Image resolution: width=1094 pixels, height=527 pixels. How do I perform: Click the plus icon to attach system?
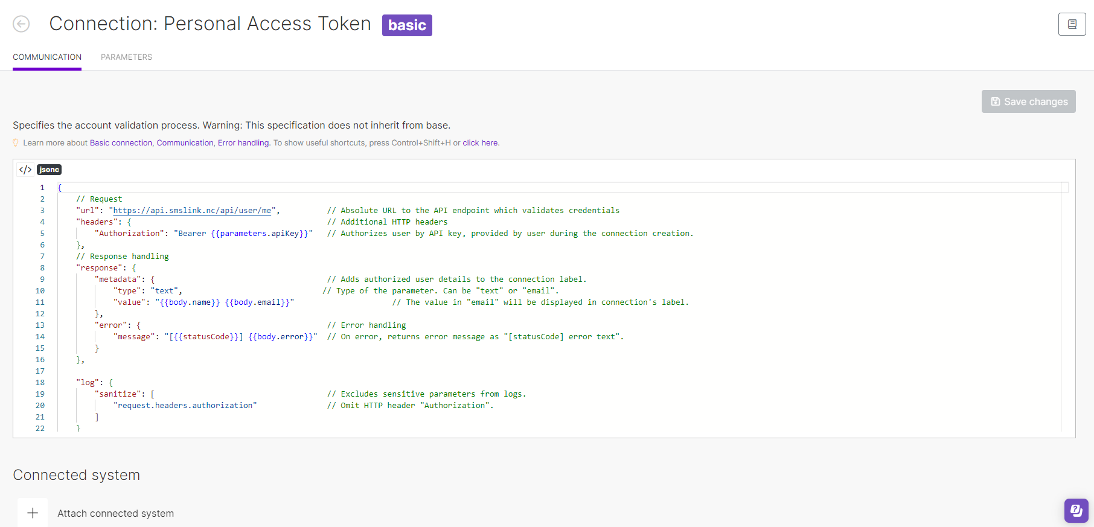33,513
